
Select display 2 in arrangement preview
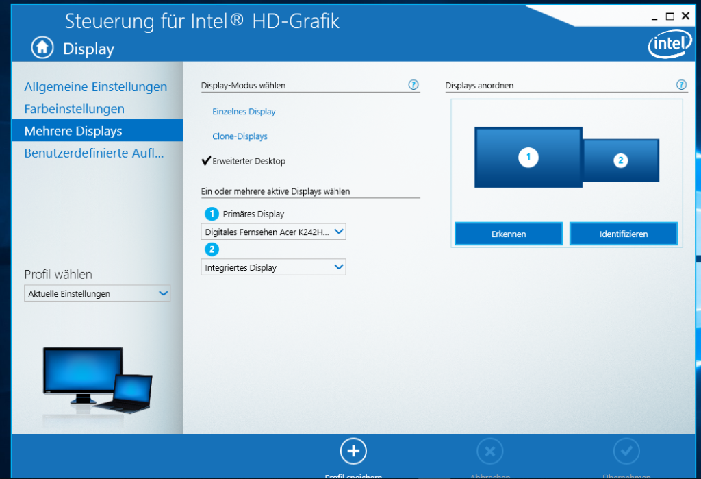coord(620,160)
